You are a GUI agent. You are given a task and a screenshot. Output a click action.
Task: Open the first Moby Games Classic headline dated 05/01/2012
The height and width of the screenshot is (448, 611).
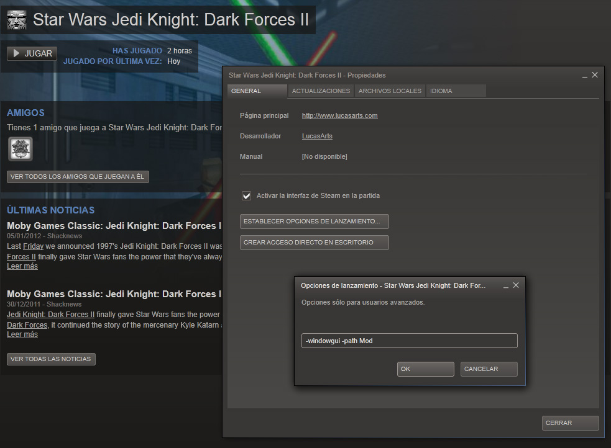114,226
